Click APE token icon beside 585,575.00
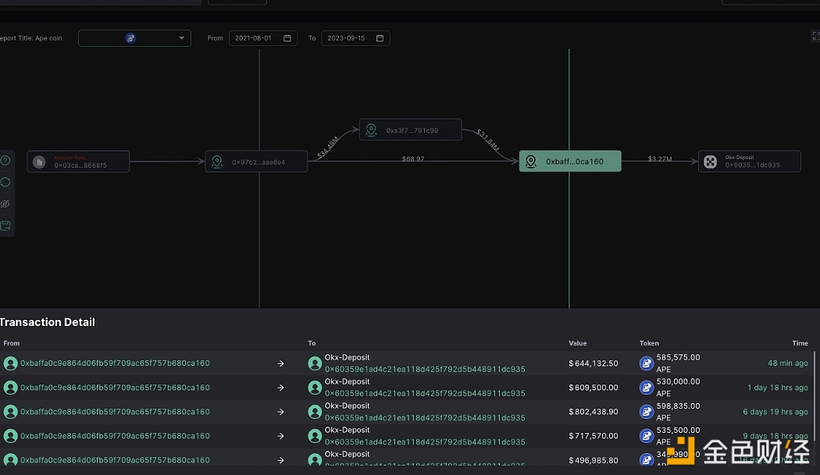The height and width of the screenshot is (475, 820). point(647,363)
